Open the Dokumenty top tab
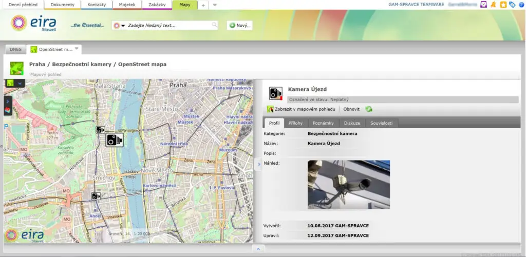The image size is (526, 257). [x=62, y=5]
